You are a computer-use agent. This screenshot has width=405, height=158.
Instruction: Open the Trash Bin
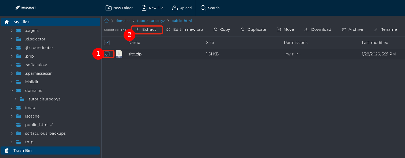(x=23, y=151)
